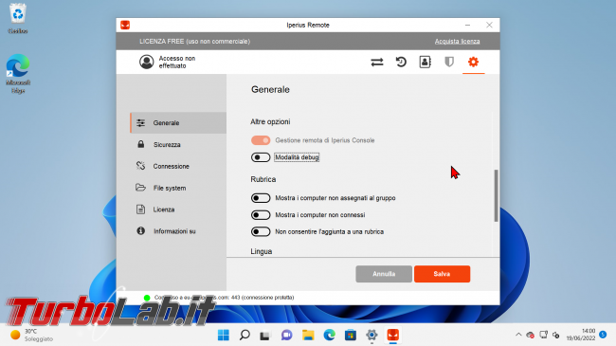Click the Iperius Remote logo in title bar

[125, 26]
